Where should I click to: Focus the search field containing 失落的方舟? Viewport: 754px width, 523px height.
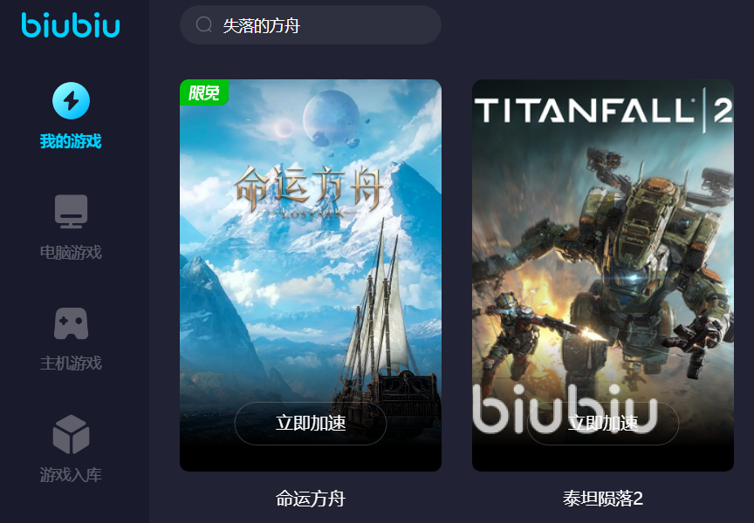coord(311,25)
